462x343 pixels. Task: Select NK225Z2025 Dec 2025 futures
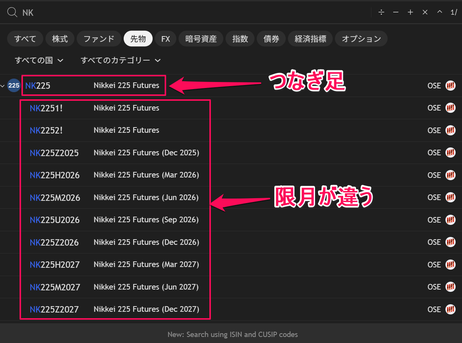point(114,153)
